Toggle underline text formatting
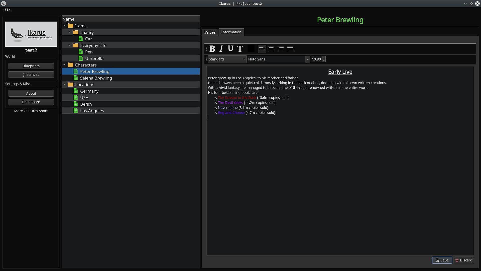481x271 pixels. [x=230, y=49]
